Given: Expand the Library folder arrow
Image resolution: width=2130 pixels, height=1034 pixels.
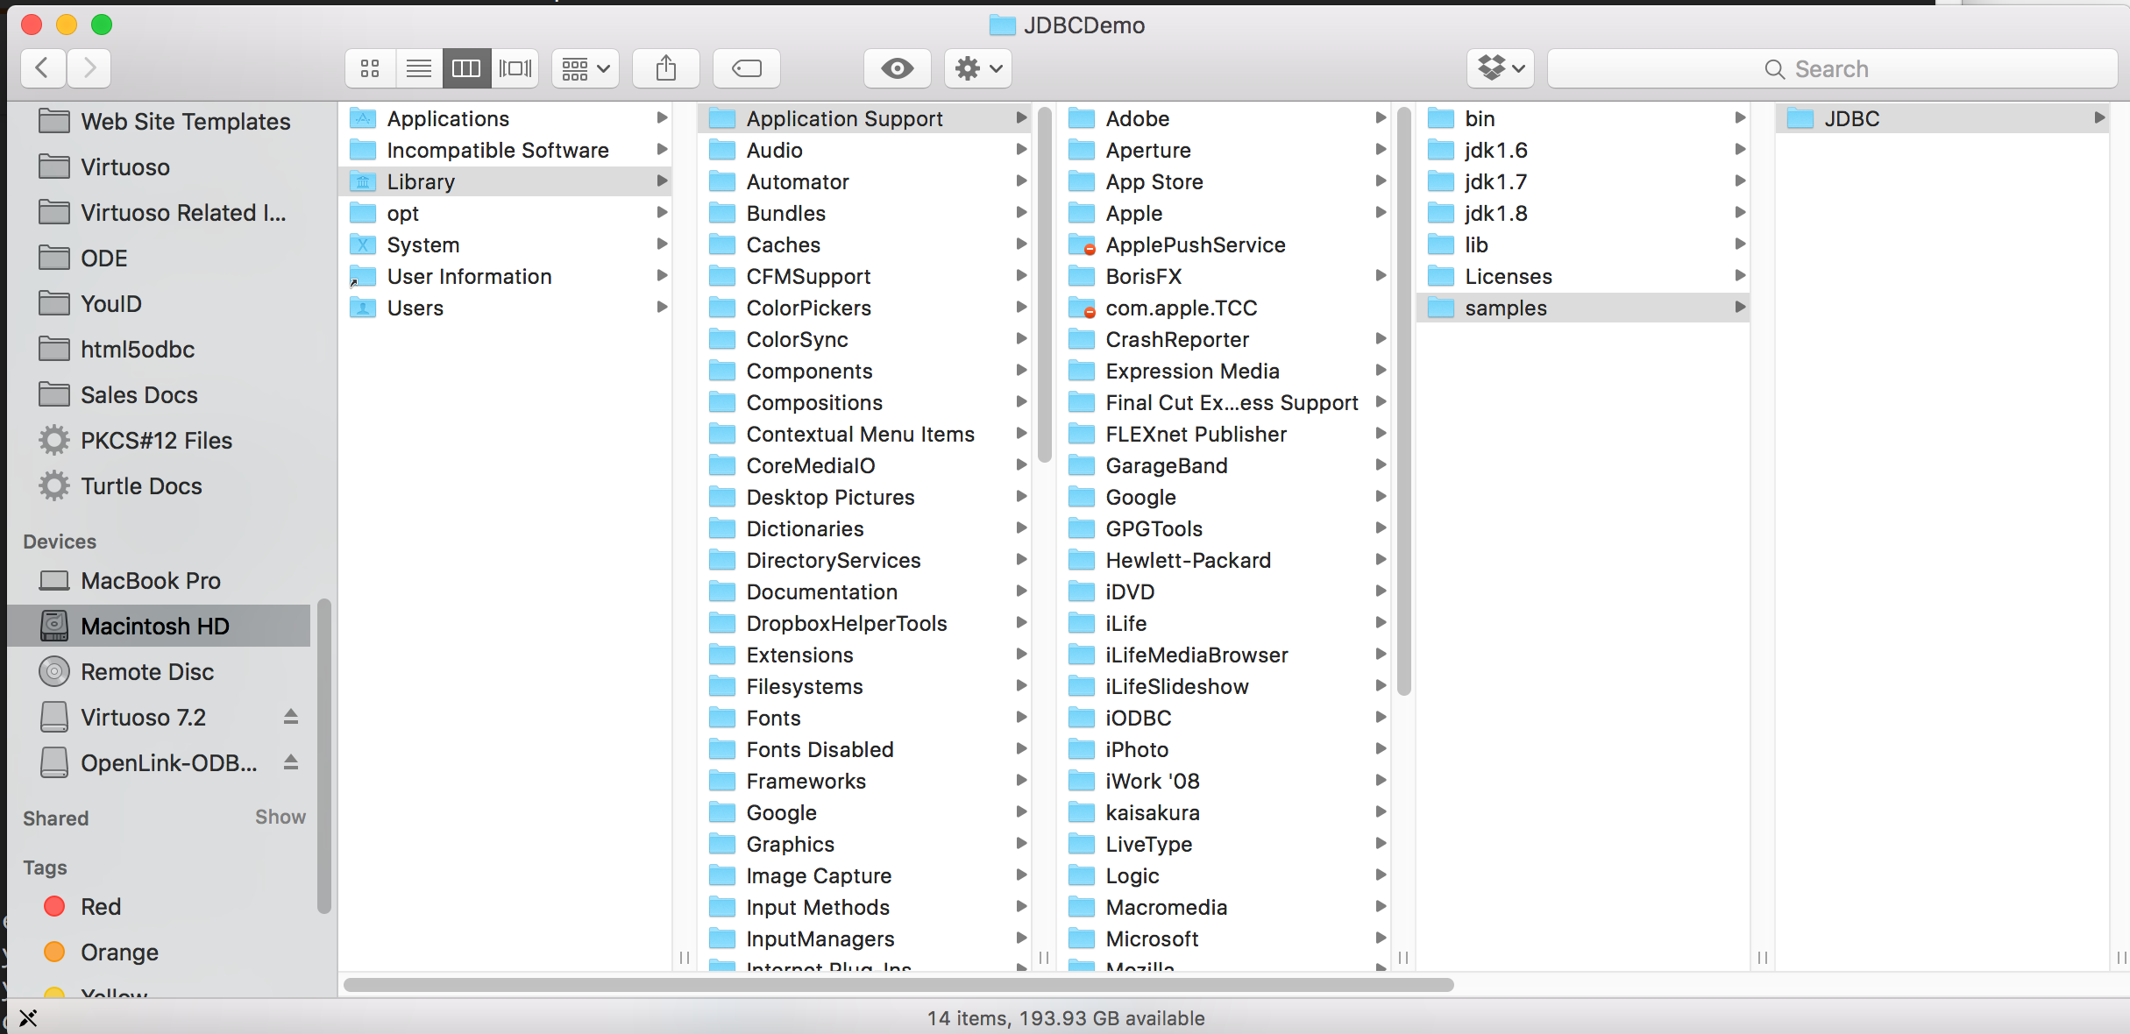Looking at the screenshot, I should click(x=663, y=181).
